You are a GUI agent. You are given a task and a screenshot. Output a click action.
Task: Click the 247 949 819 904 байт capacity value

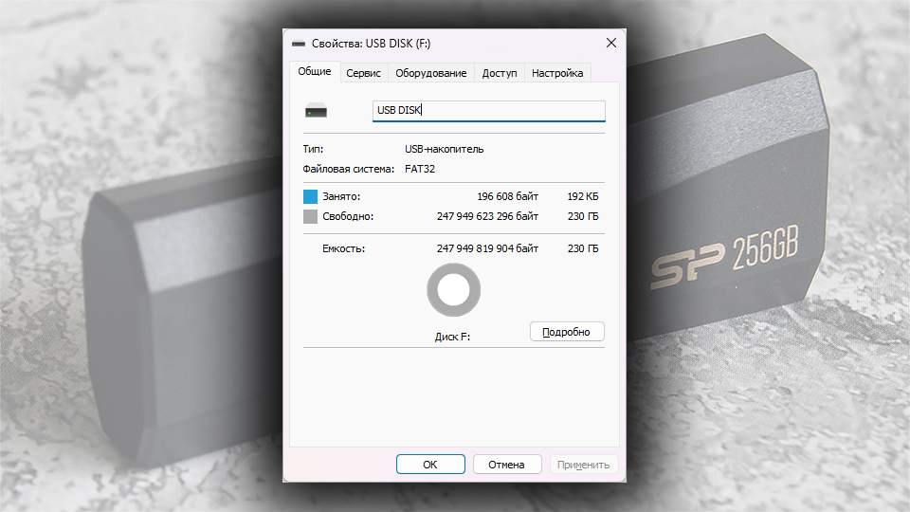(x=487, y=248)
